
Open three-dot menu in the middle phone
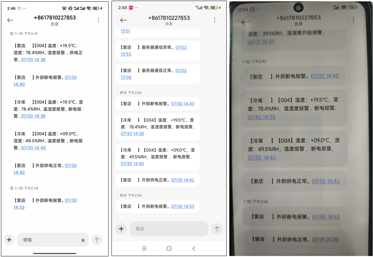coord(215,20)
